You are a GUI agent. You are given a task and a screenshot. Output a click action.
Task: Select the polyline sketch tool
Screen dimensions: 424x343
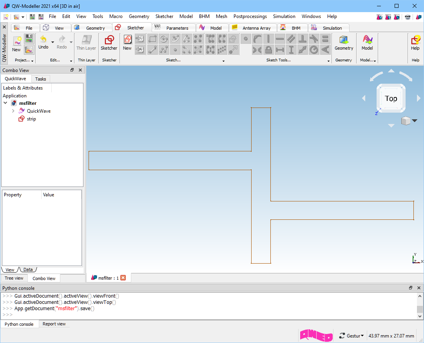163,50
